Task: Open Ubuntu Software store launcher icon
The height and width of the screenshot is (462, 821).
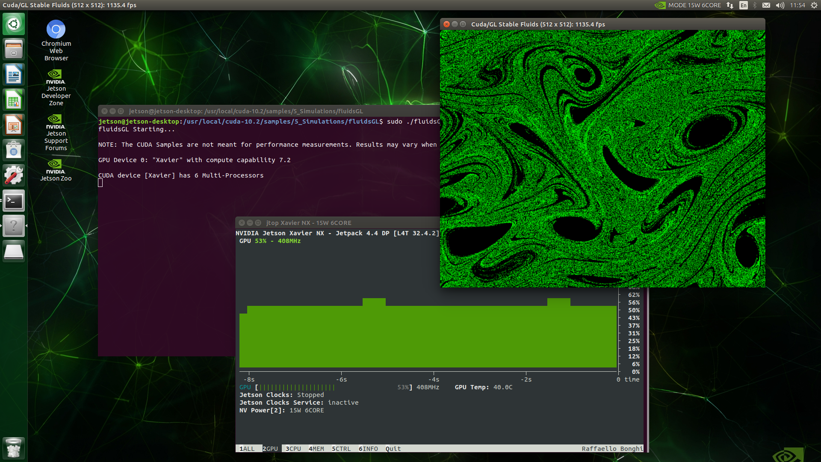Action: [14, 150]
